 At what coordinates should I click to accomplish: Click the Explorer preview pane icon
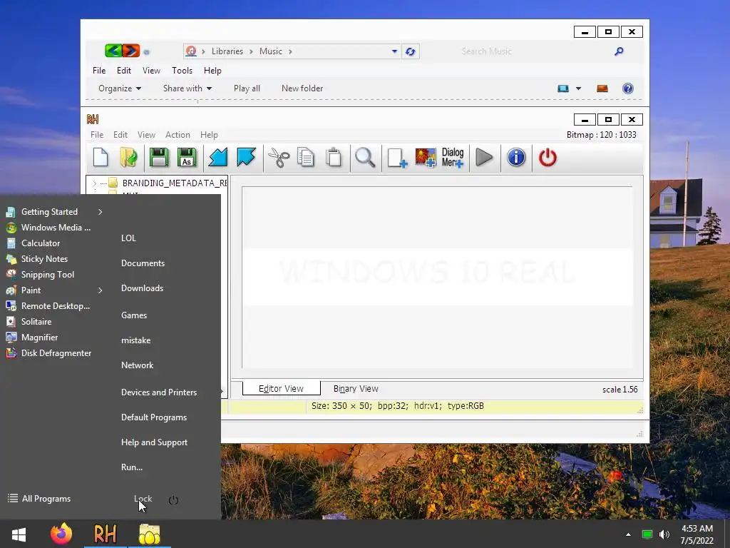(602, 88)
